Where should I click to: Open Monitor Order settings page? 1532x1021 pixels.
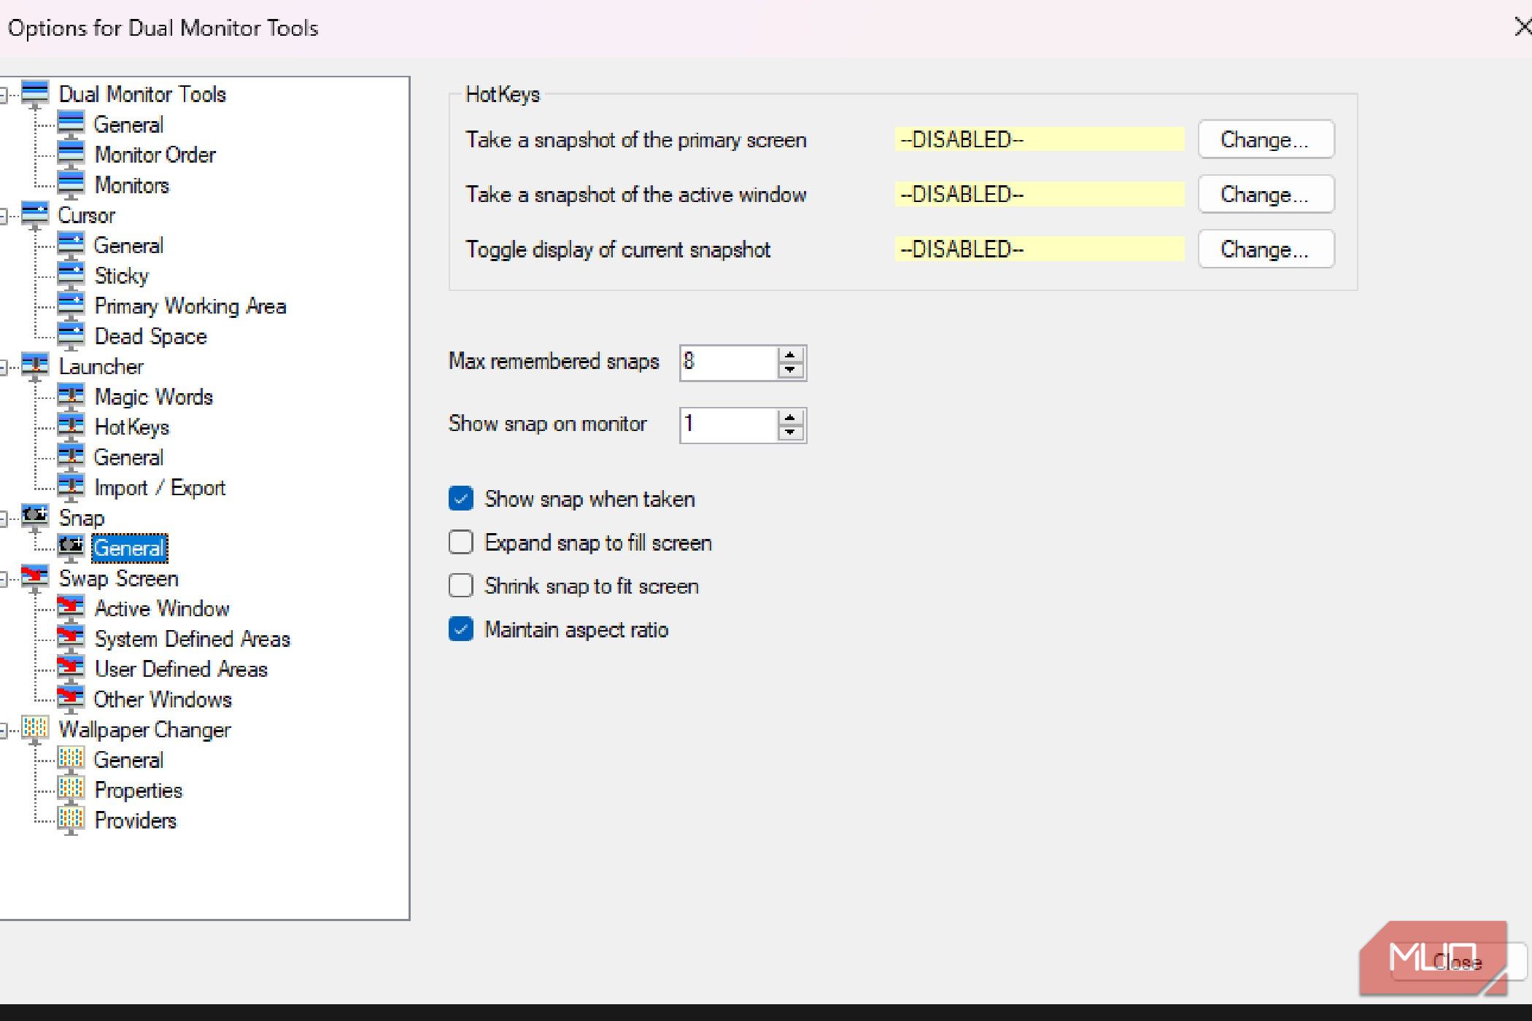155,155
